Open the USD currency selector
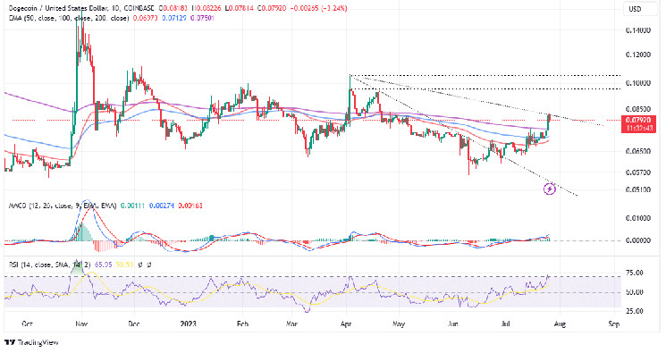Viewport: 666px width, 353px height. (635, 9)
